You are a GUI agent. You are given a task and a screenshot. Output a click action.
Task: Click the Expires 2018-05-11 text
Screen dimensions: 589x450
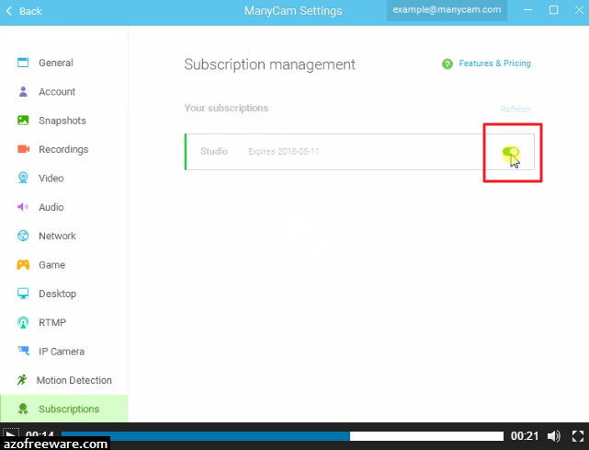[284, 151]
